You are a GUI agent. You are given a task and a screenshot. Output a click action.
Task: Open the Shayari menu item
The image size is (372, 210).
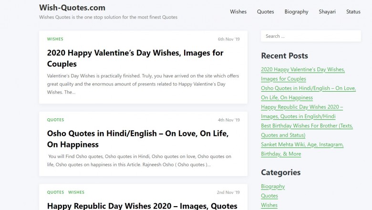tap(327, 11)
